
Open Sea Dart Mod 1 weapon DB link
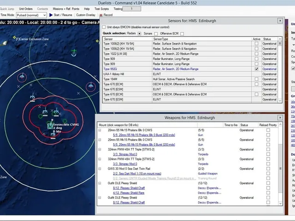[x=137, y=174]
